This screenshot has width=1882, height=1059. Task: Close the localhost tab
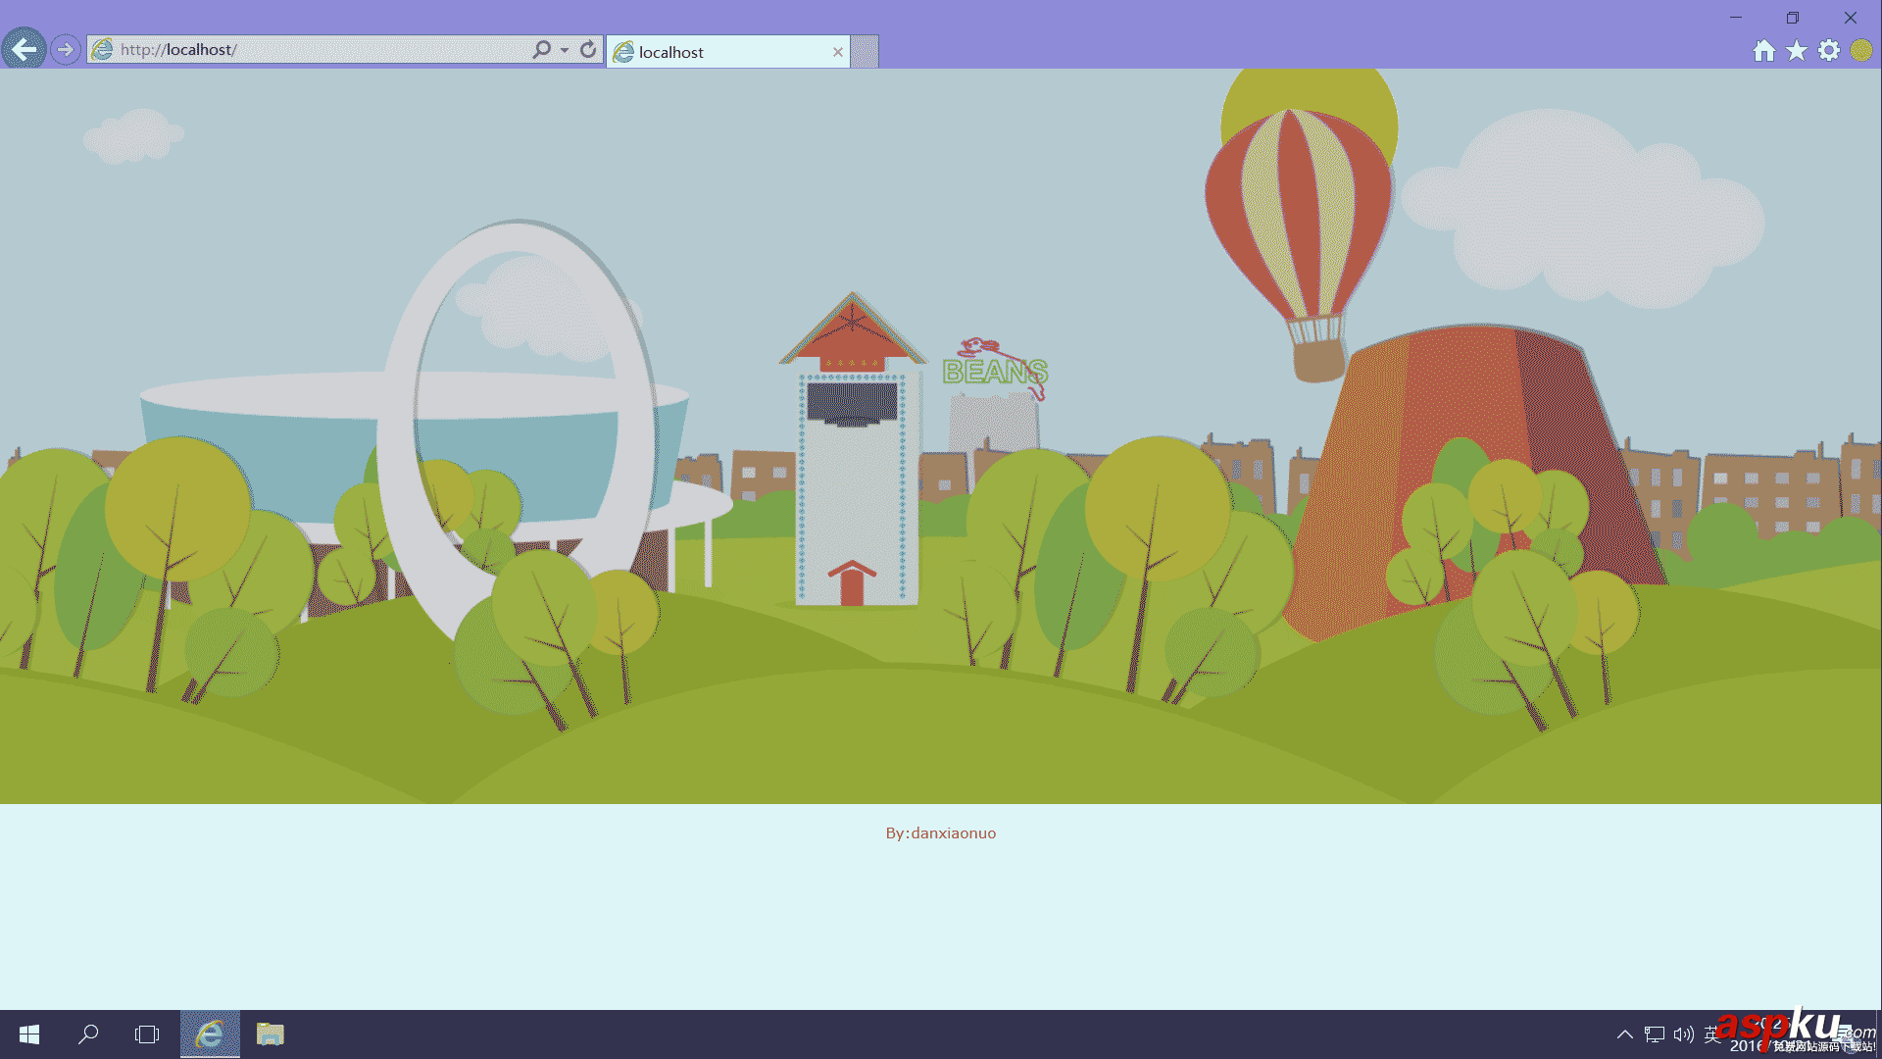click(x=838, y=52)
